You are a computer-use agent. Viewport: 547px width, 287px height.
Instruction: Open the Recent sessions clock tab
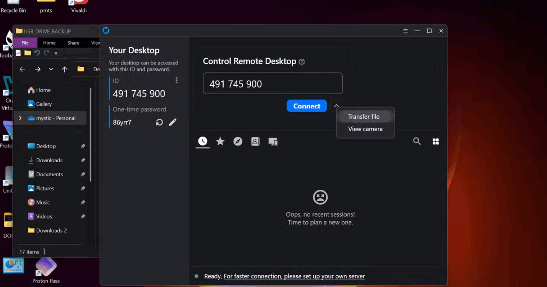(x=203, y=142)
